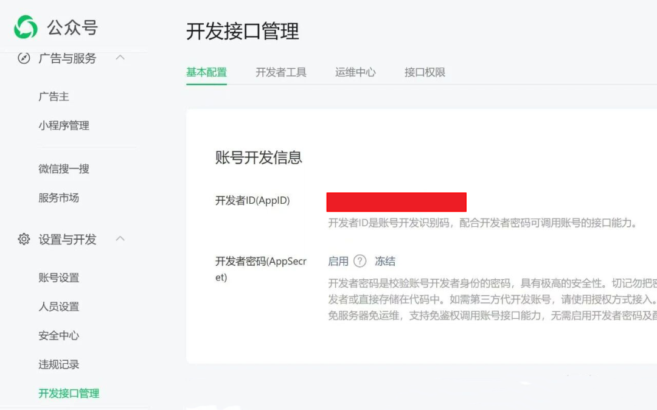Open 人员设置 in the sidebar
Screen dimensions: 657x410
[x=58, y=307]
